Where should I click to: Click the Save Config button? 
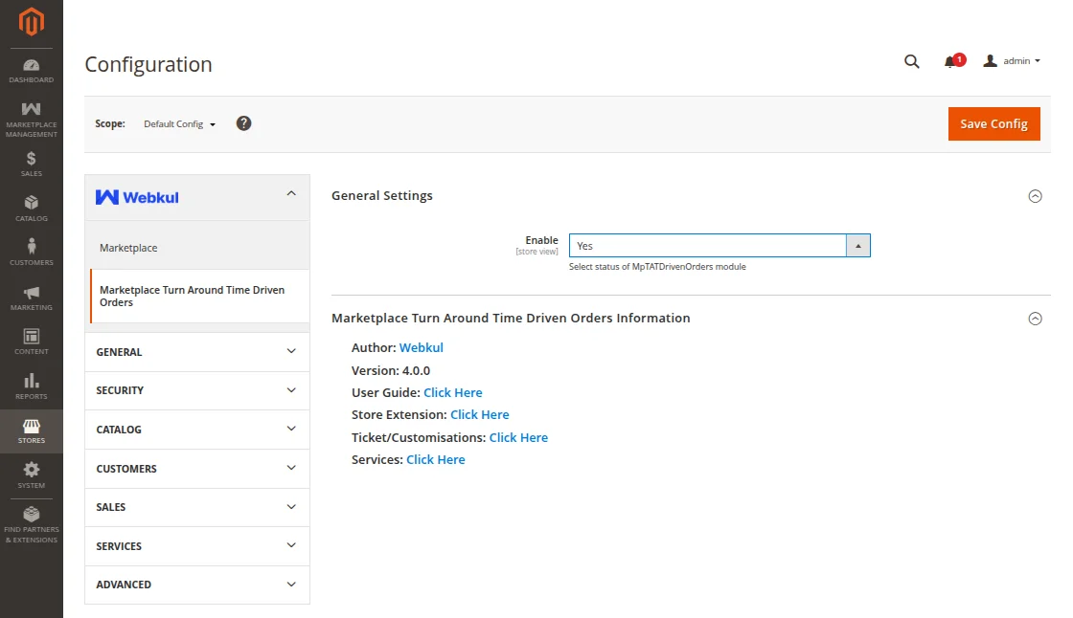(993, 123)
